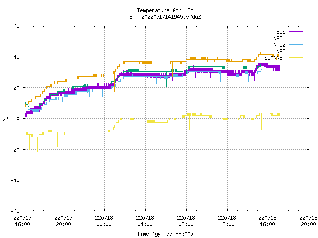318x238 pixels.
Task: Click the y-axis label -40
Action: 15,180
